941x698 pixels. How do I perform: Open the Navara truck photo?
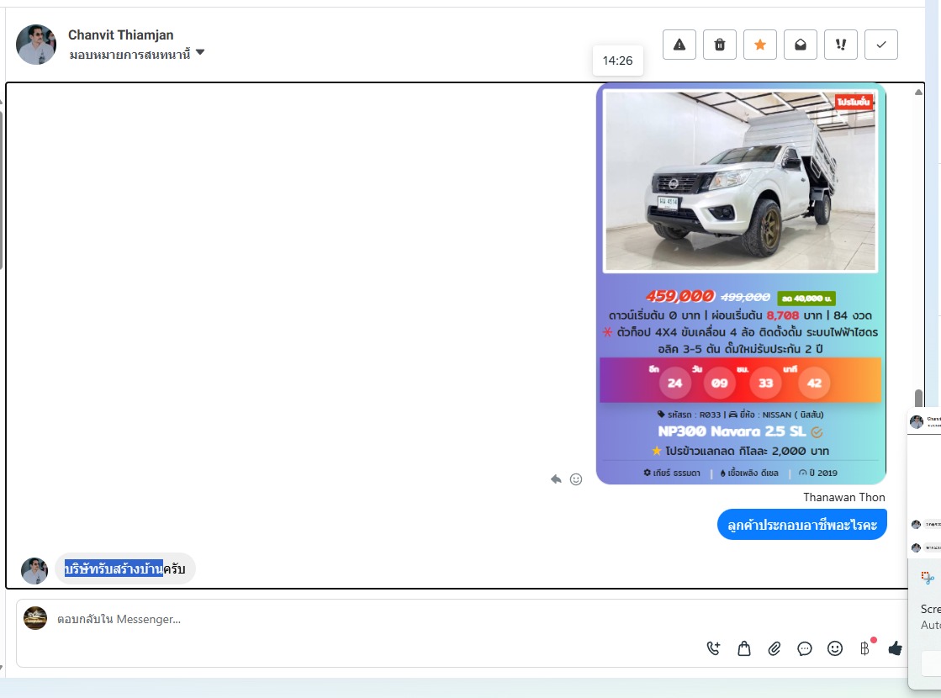point(741,182)
